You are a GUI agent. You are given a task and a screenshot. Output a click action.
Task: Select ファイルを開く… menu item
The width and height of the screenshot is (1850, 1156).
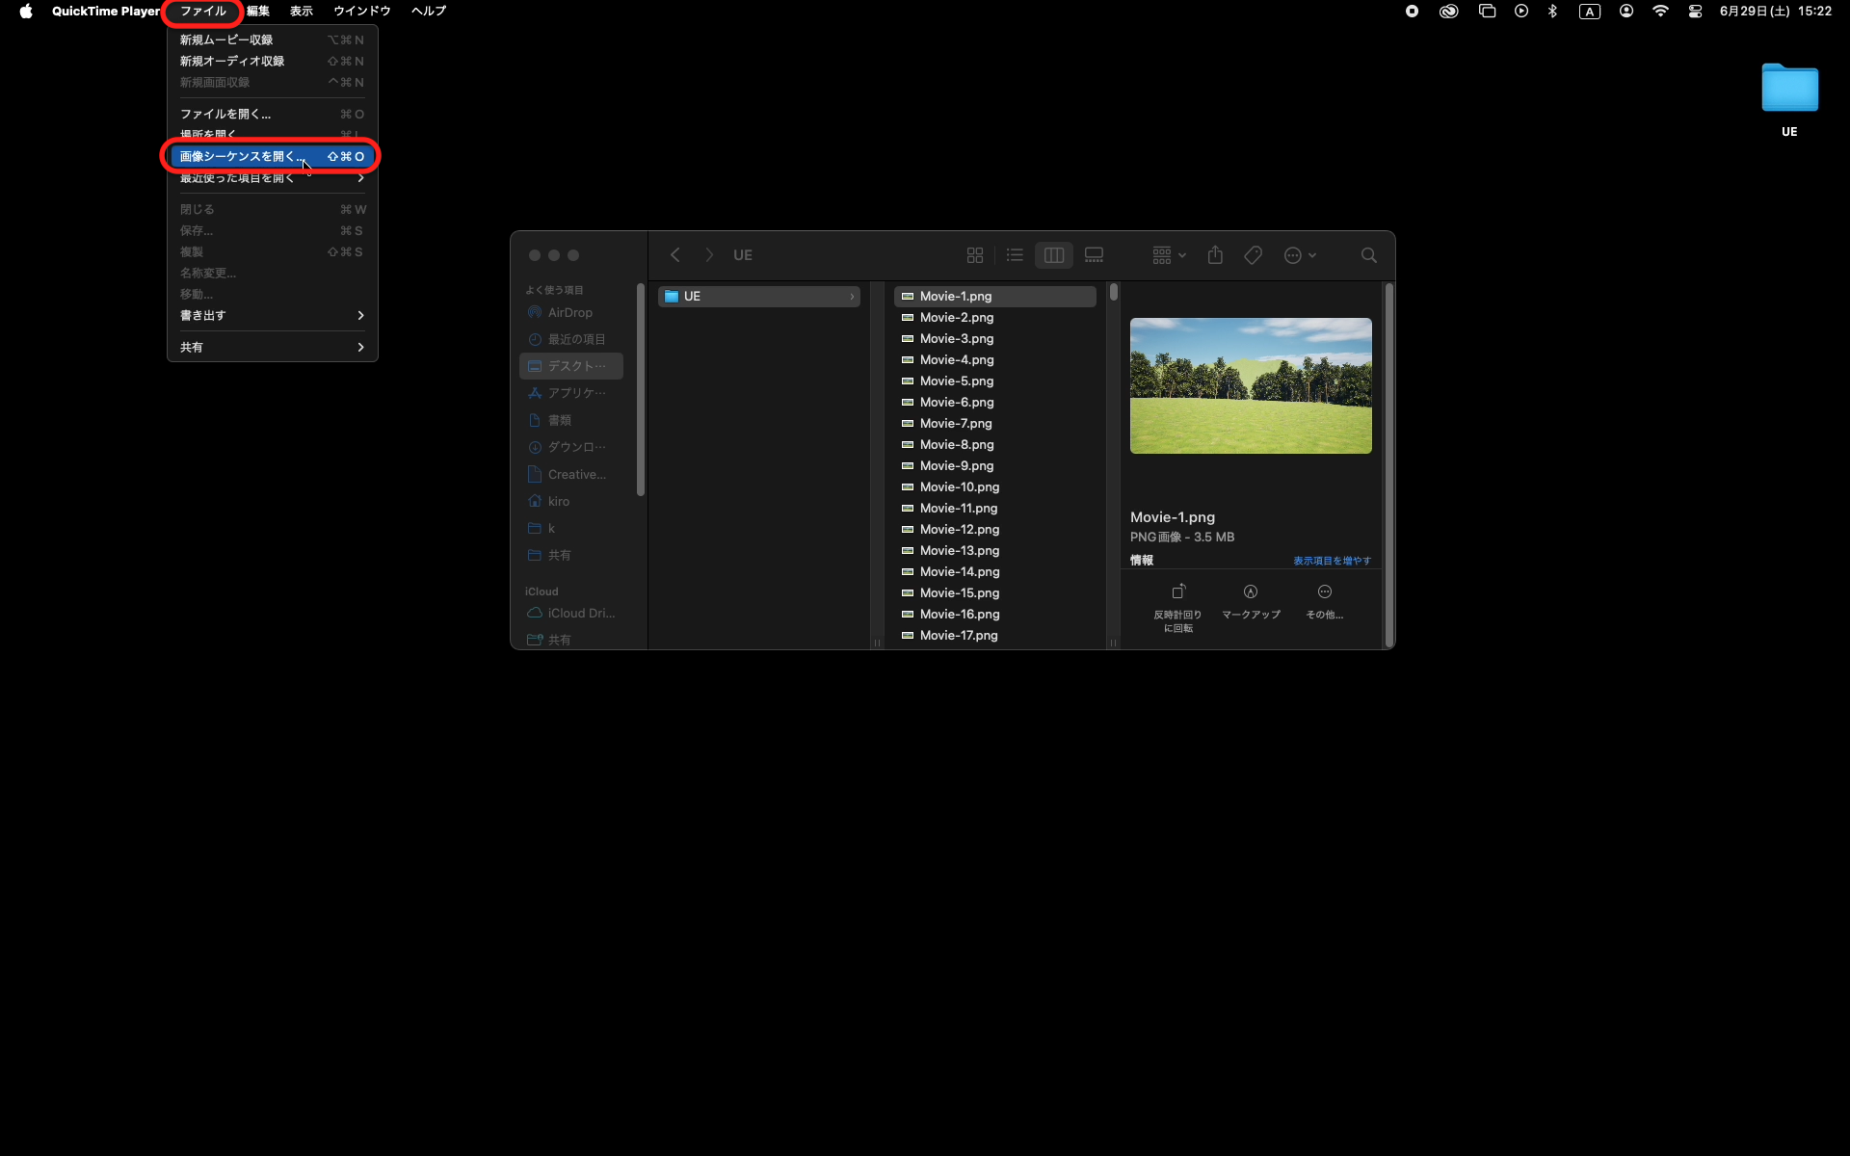(272, 114)
